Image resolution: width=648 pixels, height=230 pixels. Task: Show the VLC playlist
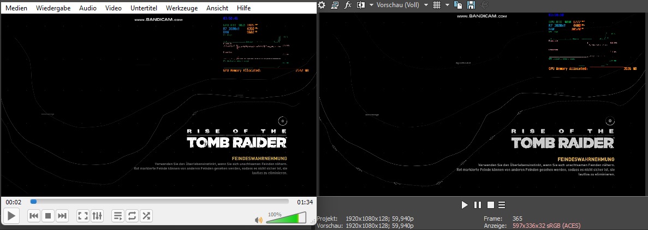coord(118,215)
